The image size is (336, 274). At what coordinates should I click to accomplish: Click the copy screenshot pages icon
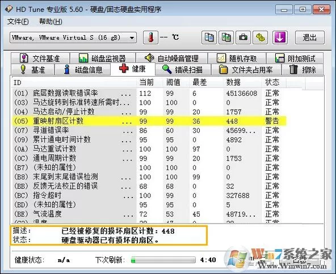pyautogui.click(x=226, y=37)
